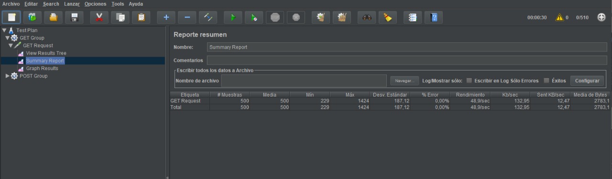Enable the Escribir en Log Sólo Errores checkbox

[469, 80]
